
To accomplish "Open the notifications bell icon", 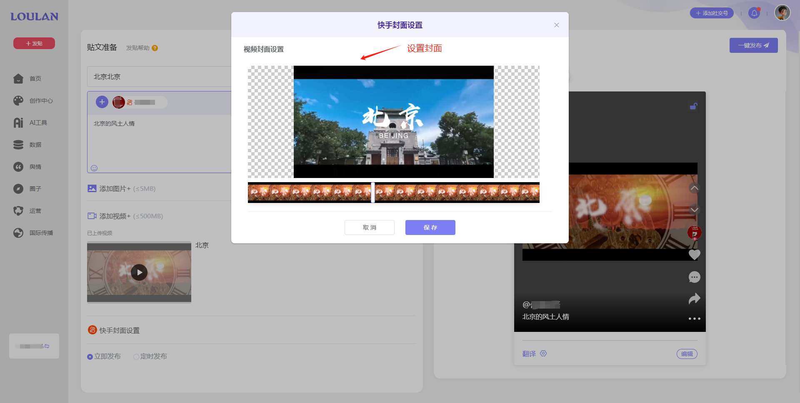I will point(754,13).
